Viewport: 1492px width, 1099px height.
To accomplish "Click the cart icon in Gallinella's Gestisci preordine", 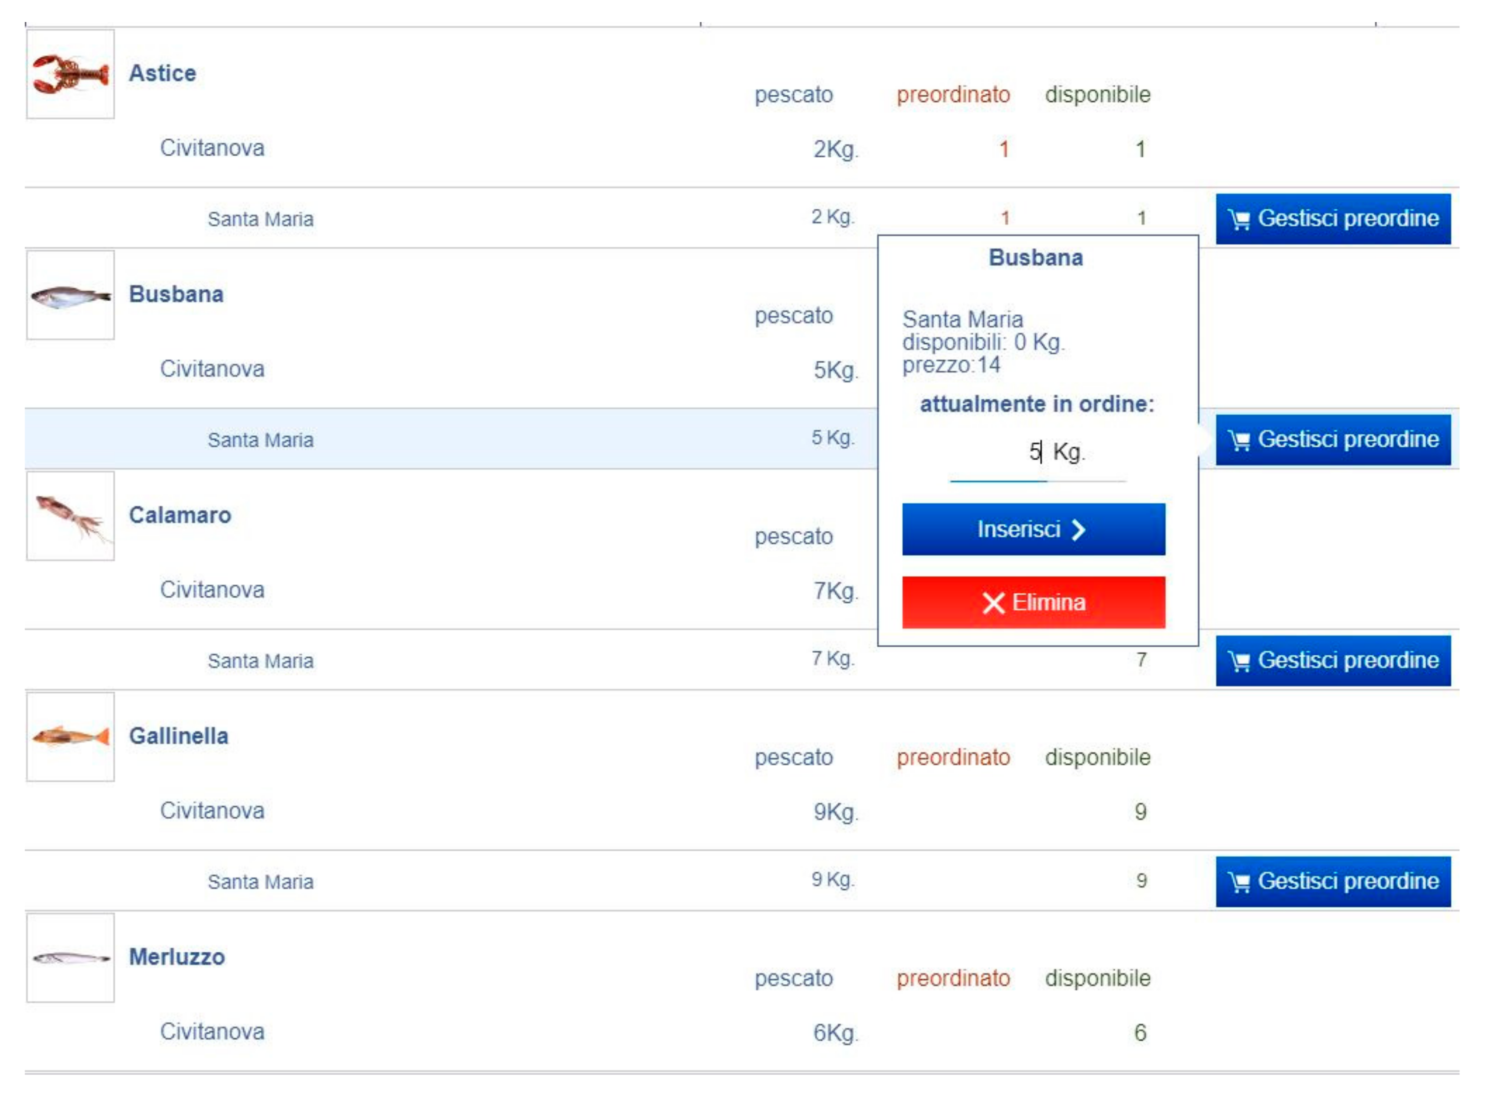I will point(1239,882).
